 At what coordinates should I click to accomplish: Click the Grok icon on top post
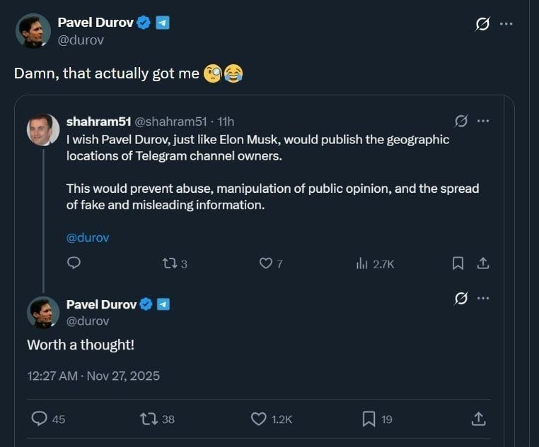(x=482, y=24)
